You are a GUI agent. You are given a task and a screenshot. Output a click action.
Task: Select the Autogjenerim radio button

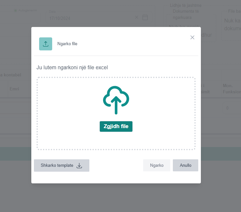click(x=15, y=10)
